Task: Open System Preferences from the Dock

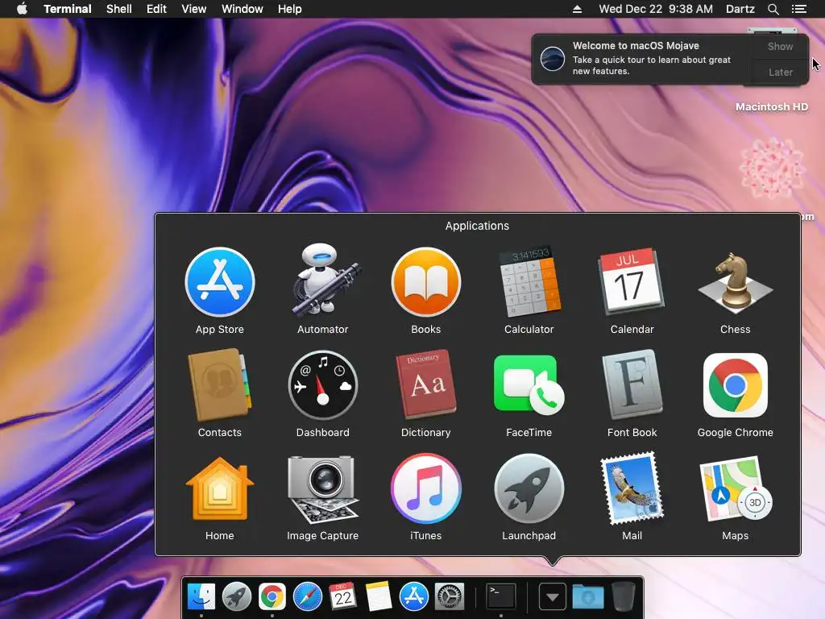Action: (x=450, y=597)
